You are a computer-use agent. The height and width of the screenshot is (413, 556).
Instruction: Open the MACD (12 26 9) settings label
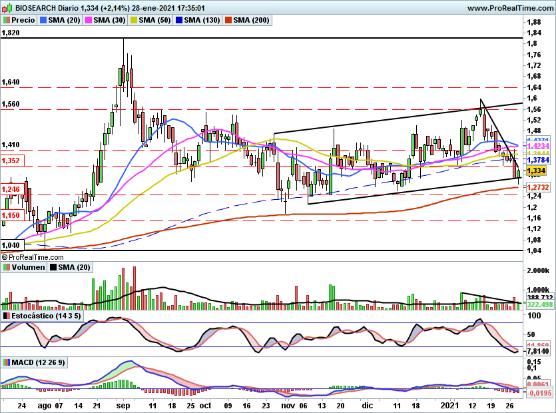click(x=39, y=362)
